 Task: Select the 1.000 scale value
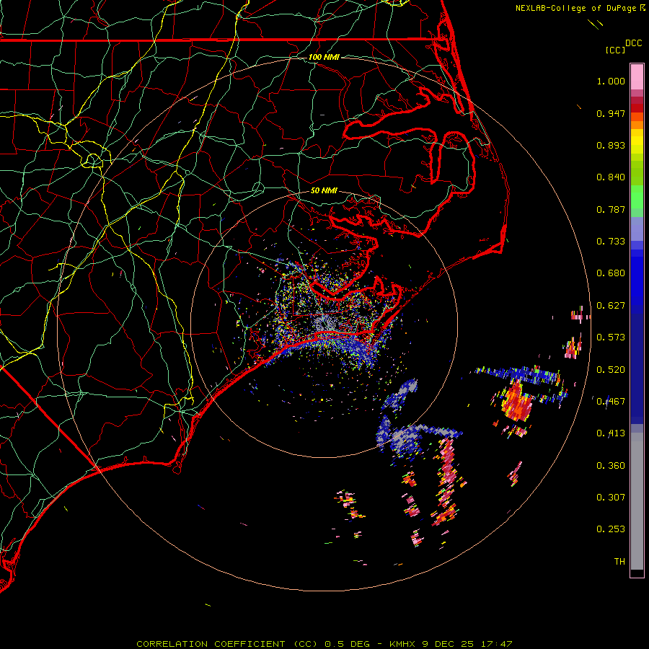tap(611, 81)
